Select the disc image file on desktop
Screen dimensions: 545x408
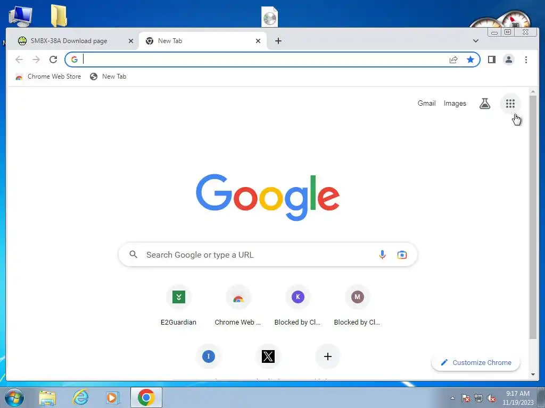click(x=269, y=16)
